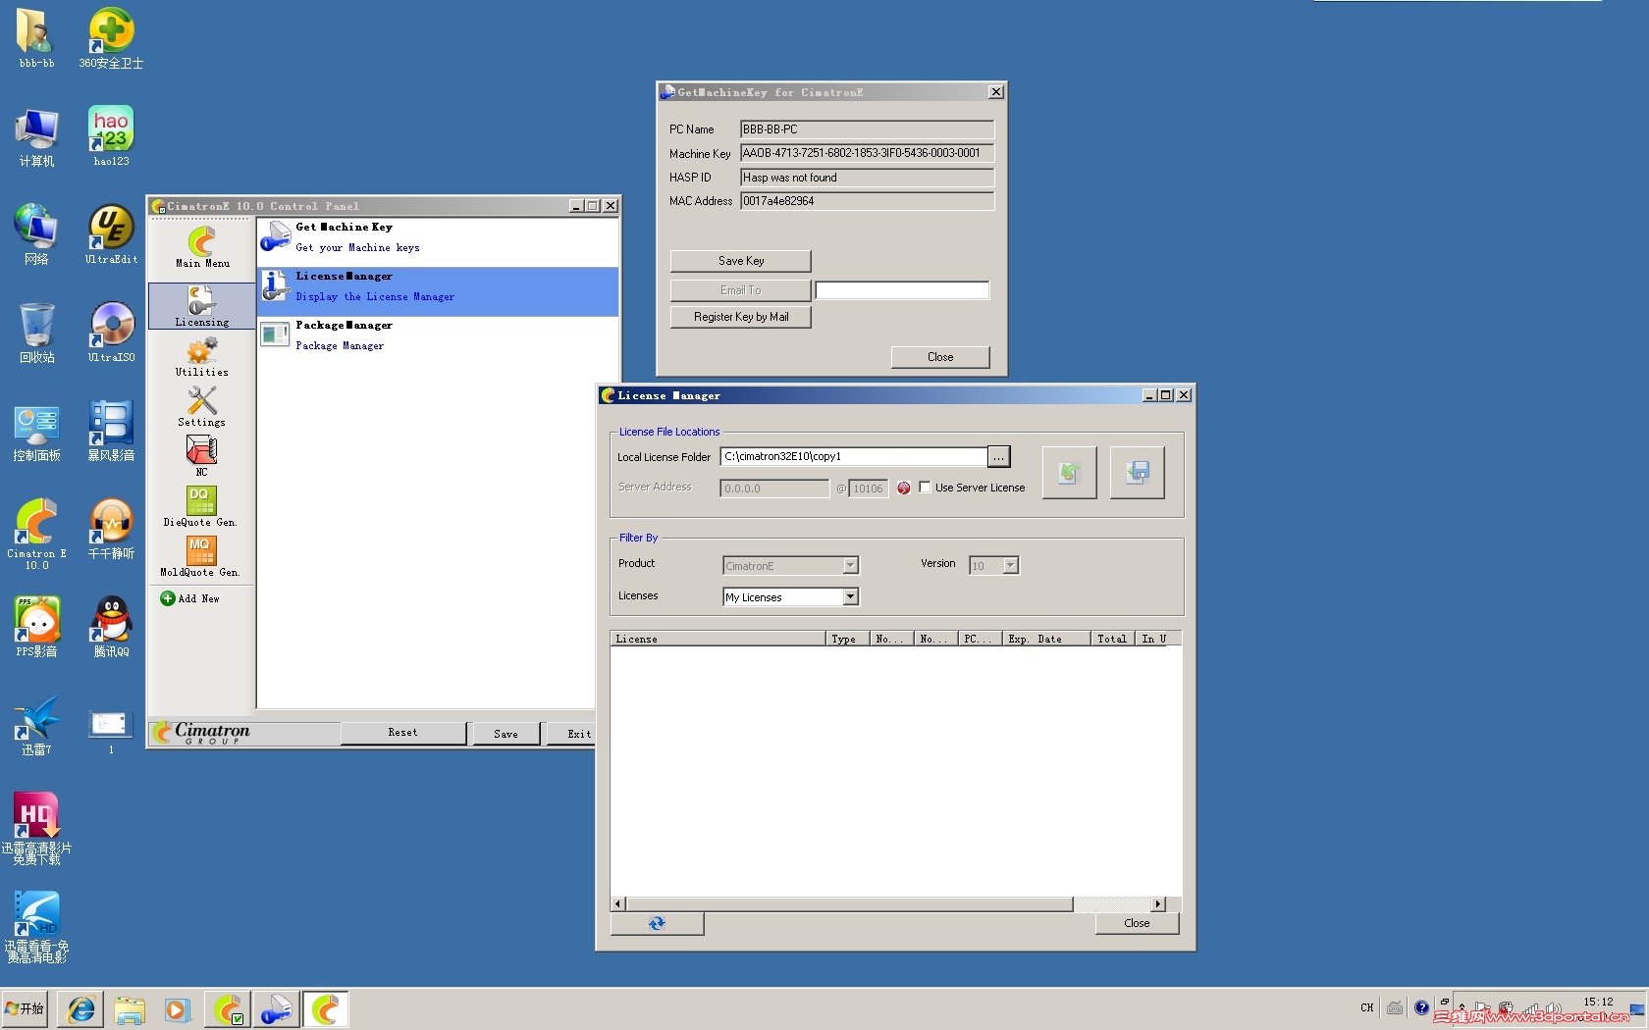
Task: Open the Cimatron E 10.0 desktop shortcut
Action: pos(36,534)
